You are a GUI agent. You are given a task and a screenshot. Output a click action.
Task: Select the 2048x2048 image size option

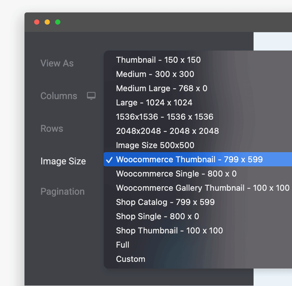(167, 131)
